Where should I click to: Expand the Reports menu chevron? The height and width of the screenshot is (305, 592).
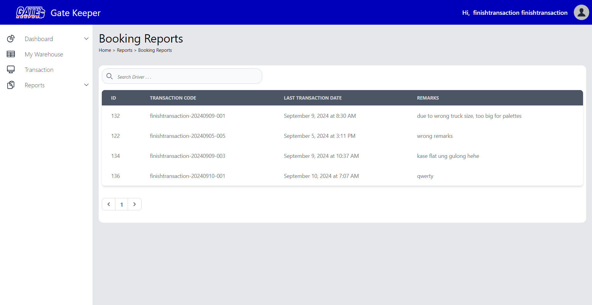86,85
